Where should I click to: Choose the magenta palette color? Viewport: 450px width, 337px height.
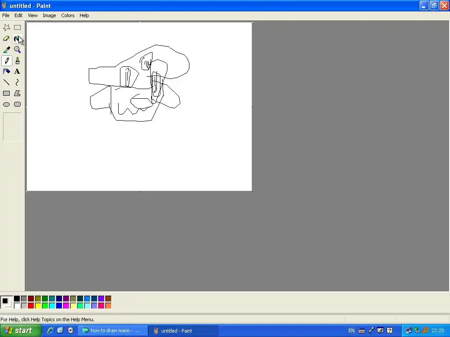click(66, 306)
